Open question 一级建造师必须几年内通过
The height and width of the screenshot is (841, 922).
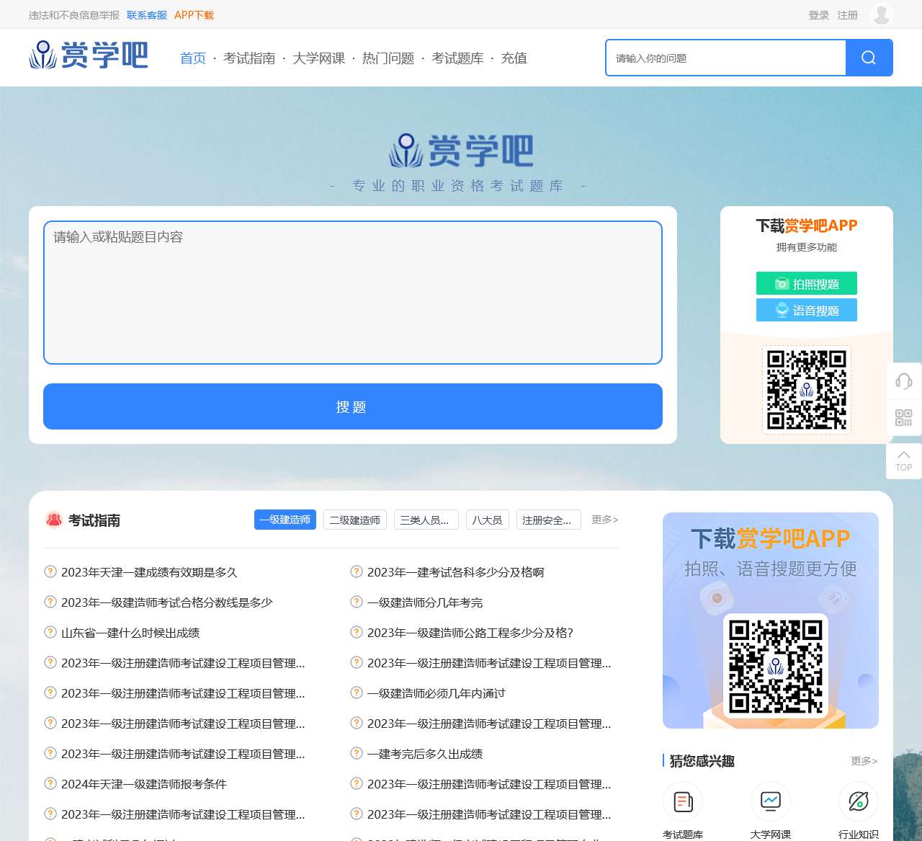click(x=437, y=693)
